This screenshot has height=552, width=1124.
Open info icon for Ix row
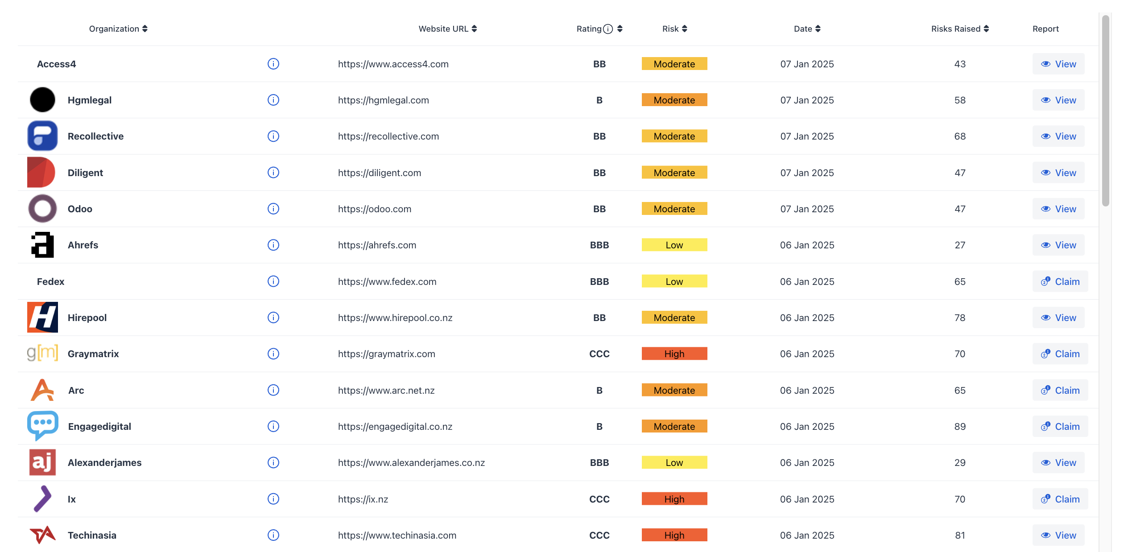(x=273, y=499)
